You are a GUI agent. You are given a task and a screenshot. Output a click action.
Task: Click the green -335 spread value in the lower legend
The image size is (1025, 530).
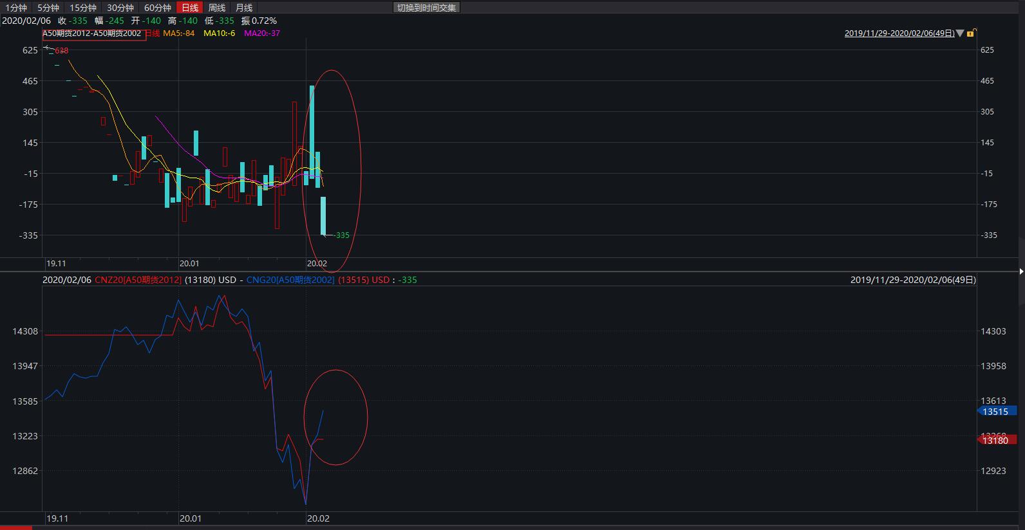(x=408, y=280)
